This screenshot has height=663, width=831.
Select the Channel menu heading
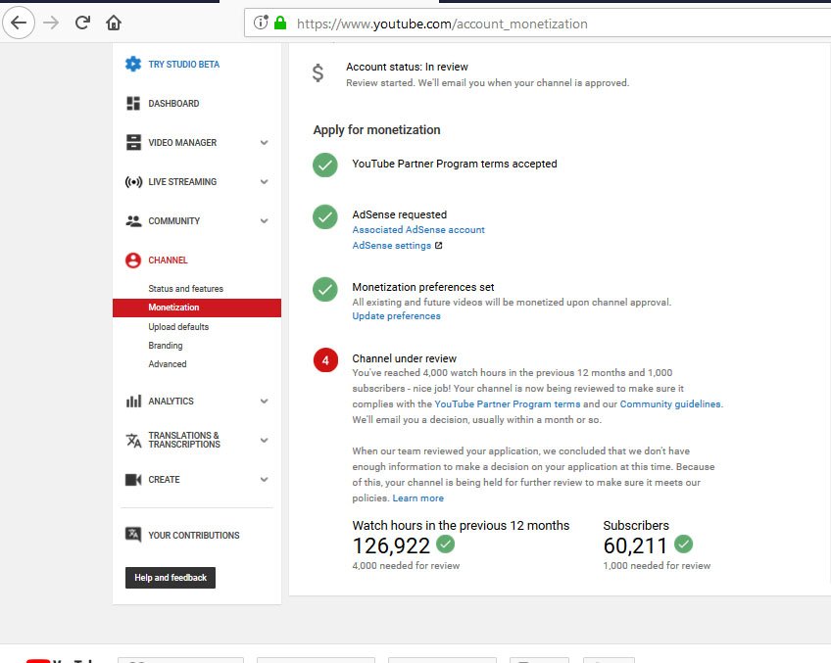[x=168, y=260]
